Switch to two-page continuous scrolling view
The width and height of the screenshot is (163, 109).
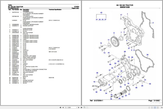(158, 107)
